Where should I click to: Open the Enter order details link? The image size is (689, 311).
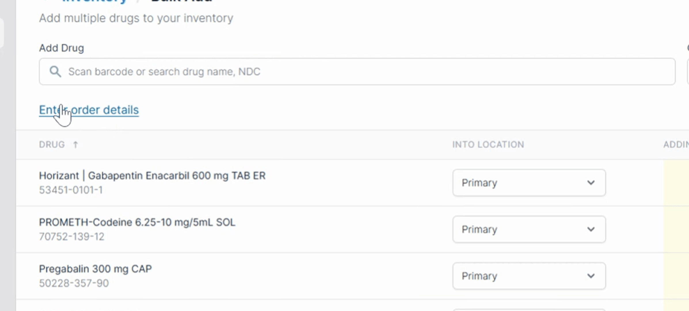[89, 110]
